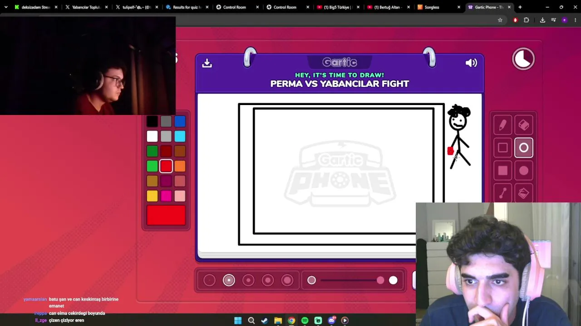Image resolution: width=581 pixels, height=326 pixels.
Task: Pick the bright green color swatch
Action: click(152, 166)
